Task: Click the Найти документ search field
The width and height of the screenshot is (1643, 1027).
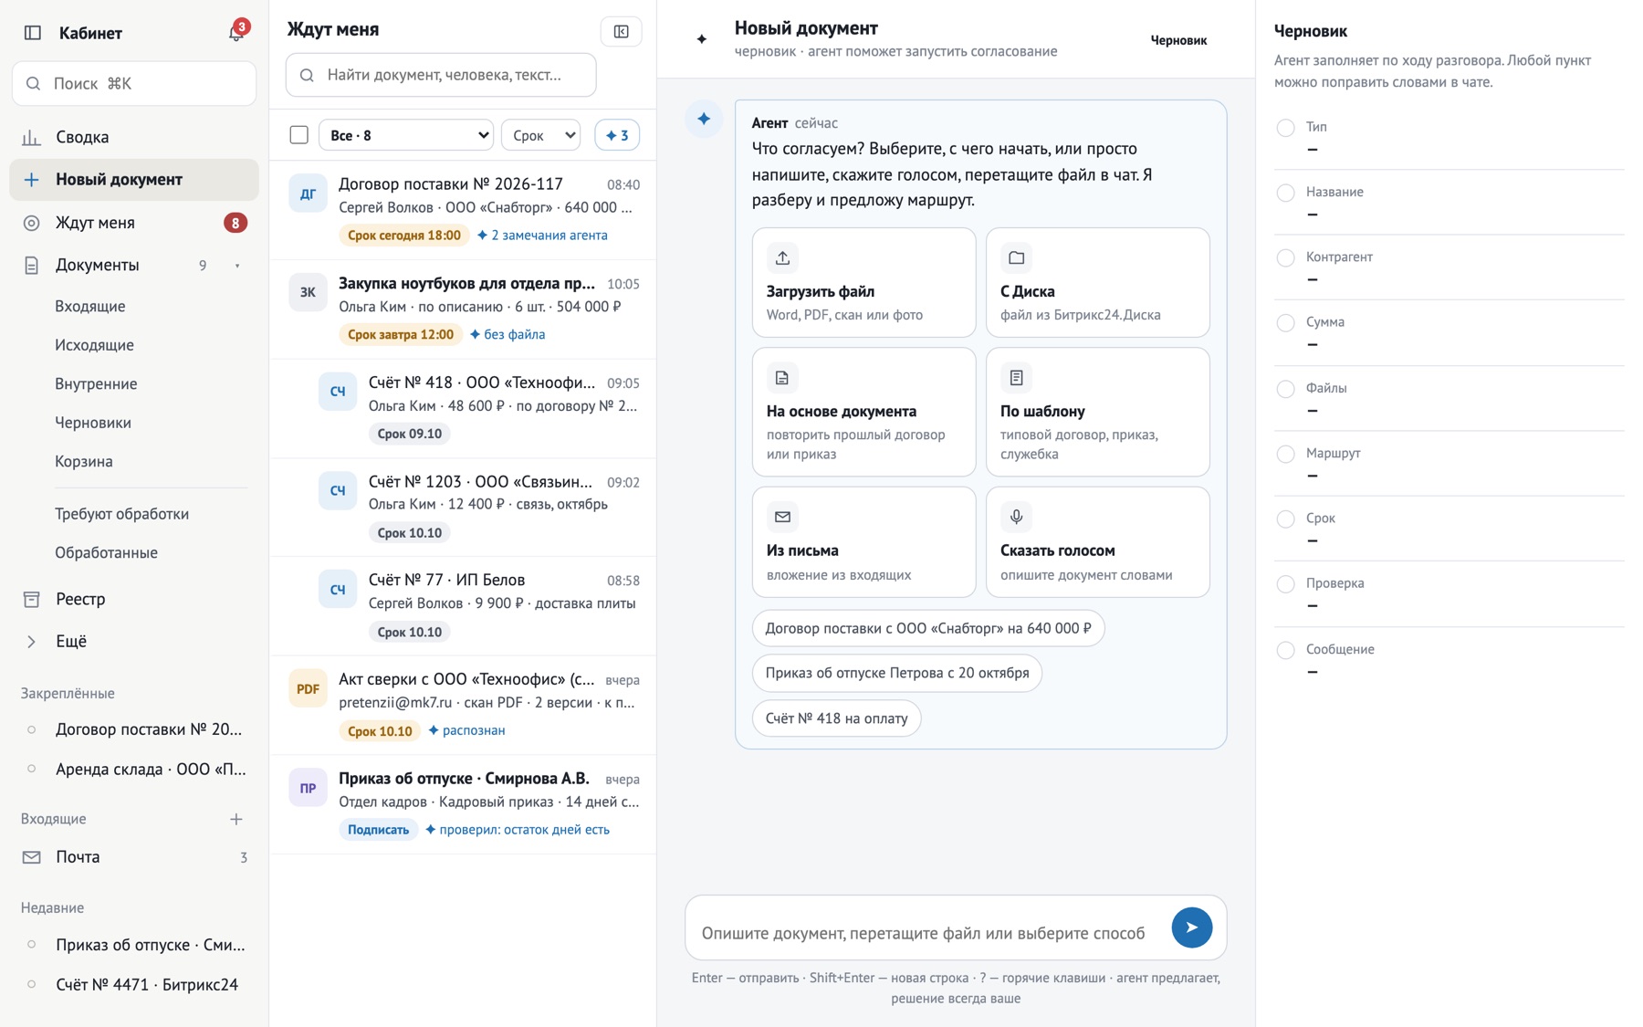Action: pos(441,75)
